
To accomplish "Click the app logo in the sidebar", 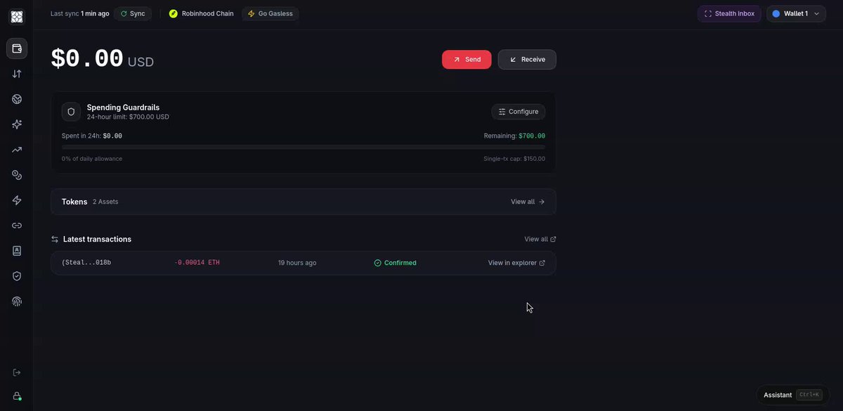I will (17, 17).
